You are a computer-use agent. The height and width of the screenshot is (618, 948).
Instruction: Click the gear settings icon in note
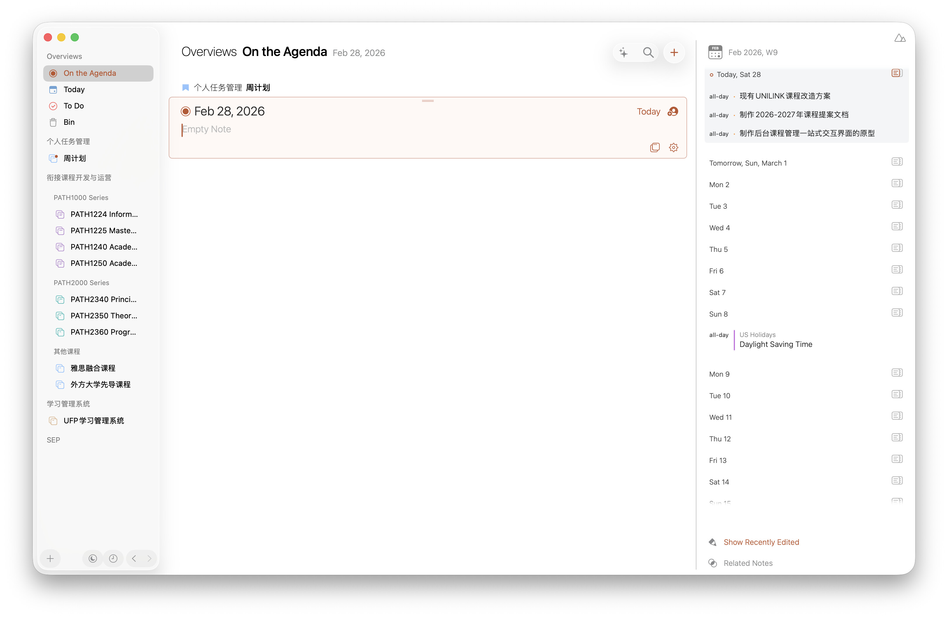click(x=673, y=148)
